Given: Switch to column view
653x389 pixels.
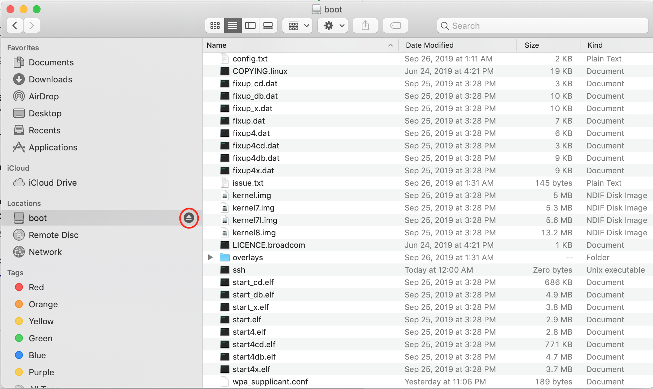Looking at the screenshot, I should click(x=250, y=25).
